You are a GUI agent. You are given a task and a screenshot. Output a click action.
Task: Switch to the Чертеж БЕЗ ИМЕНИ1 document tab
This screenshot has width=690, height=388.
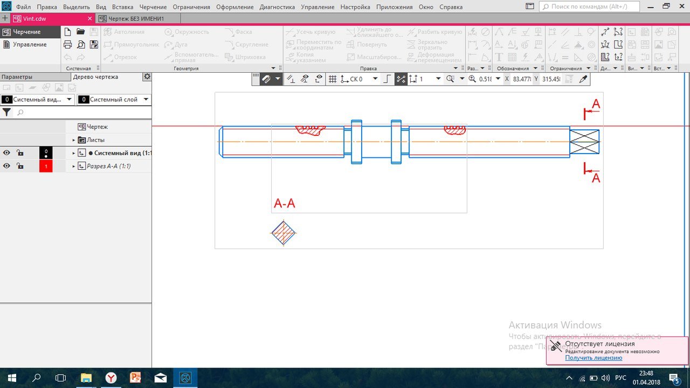(x=139, y=18)
